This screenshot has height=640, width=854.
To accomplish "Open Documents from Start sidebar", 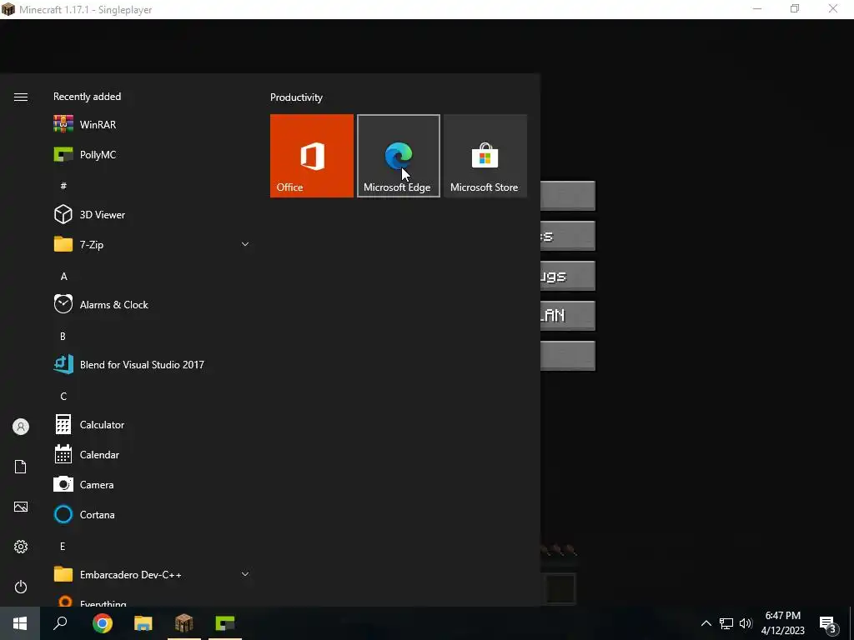I will point(21,467).
